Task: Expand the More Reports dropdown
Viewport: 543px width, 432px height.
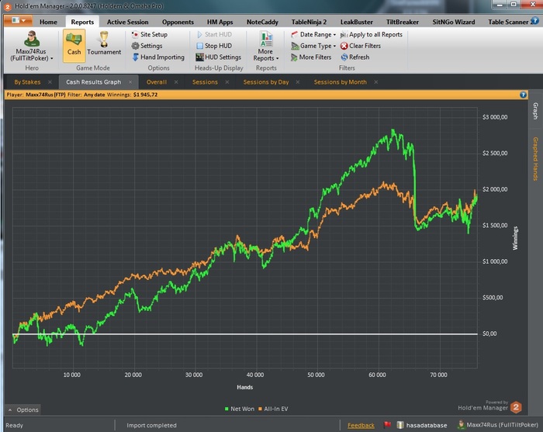Action: pyautogui.click(x=266, y=47)
